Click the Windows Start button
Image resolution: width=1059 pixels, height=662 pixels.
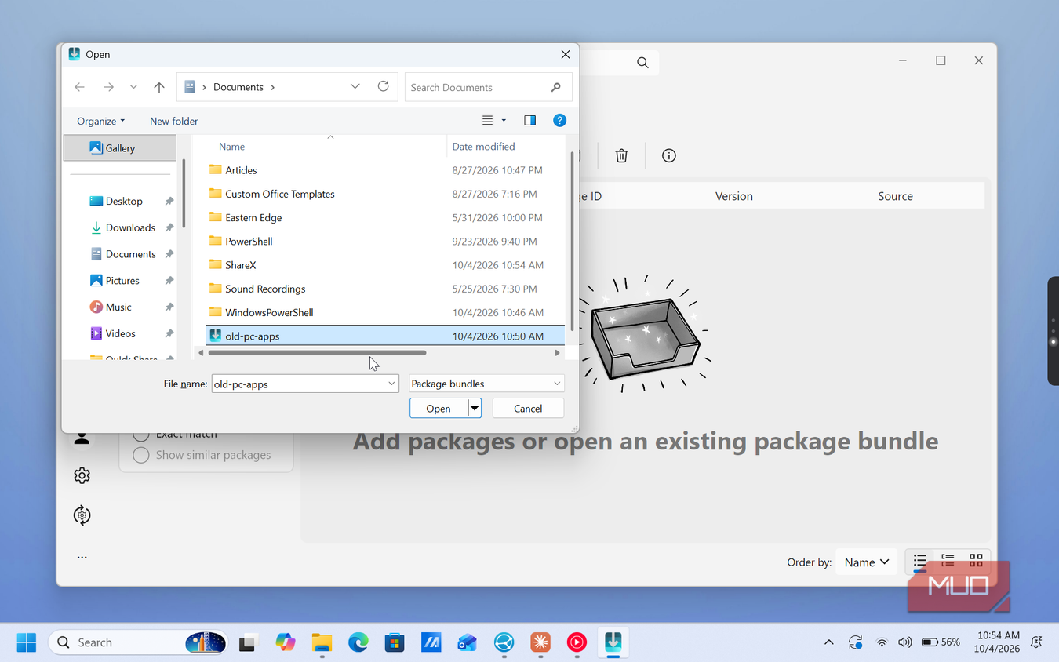coord(26,642)
